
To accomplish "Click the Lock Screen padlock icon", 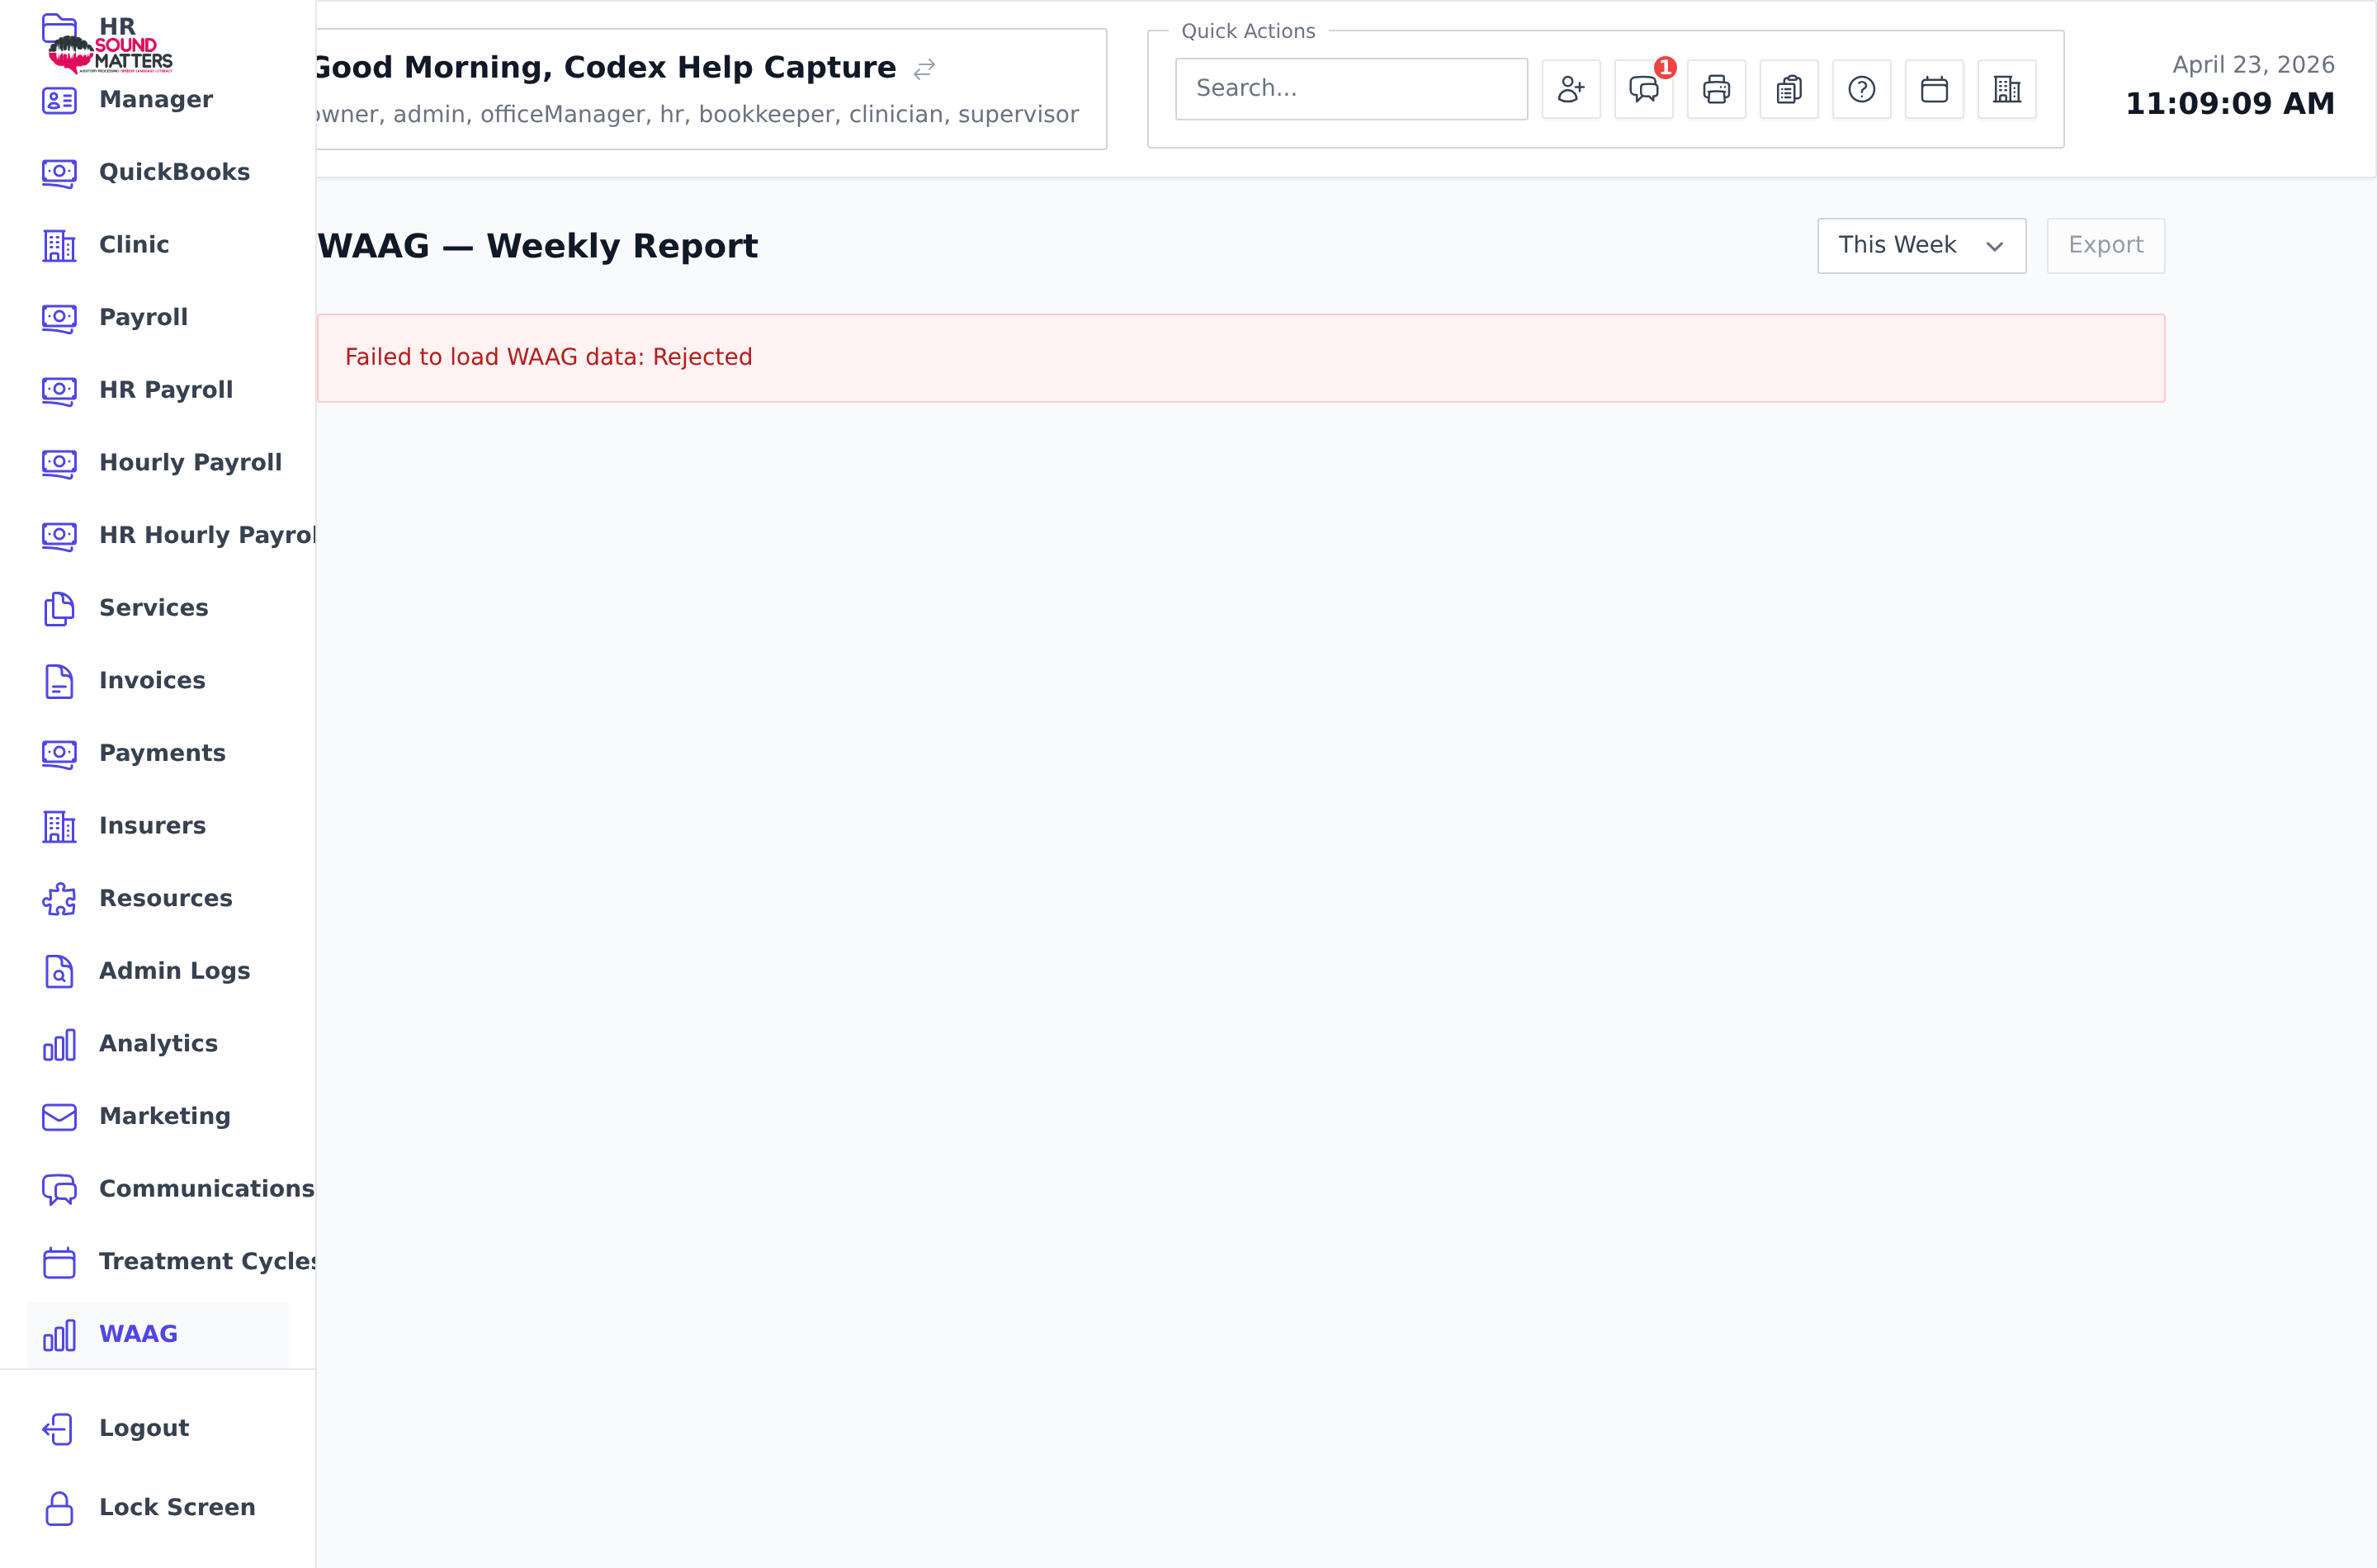I will (x=59, y=1508).
